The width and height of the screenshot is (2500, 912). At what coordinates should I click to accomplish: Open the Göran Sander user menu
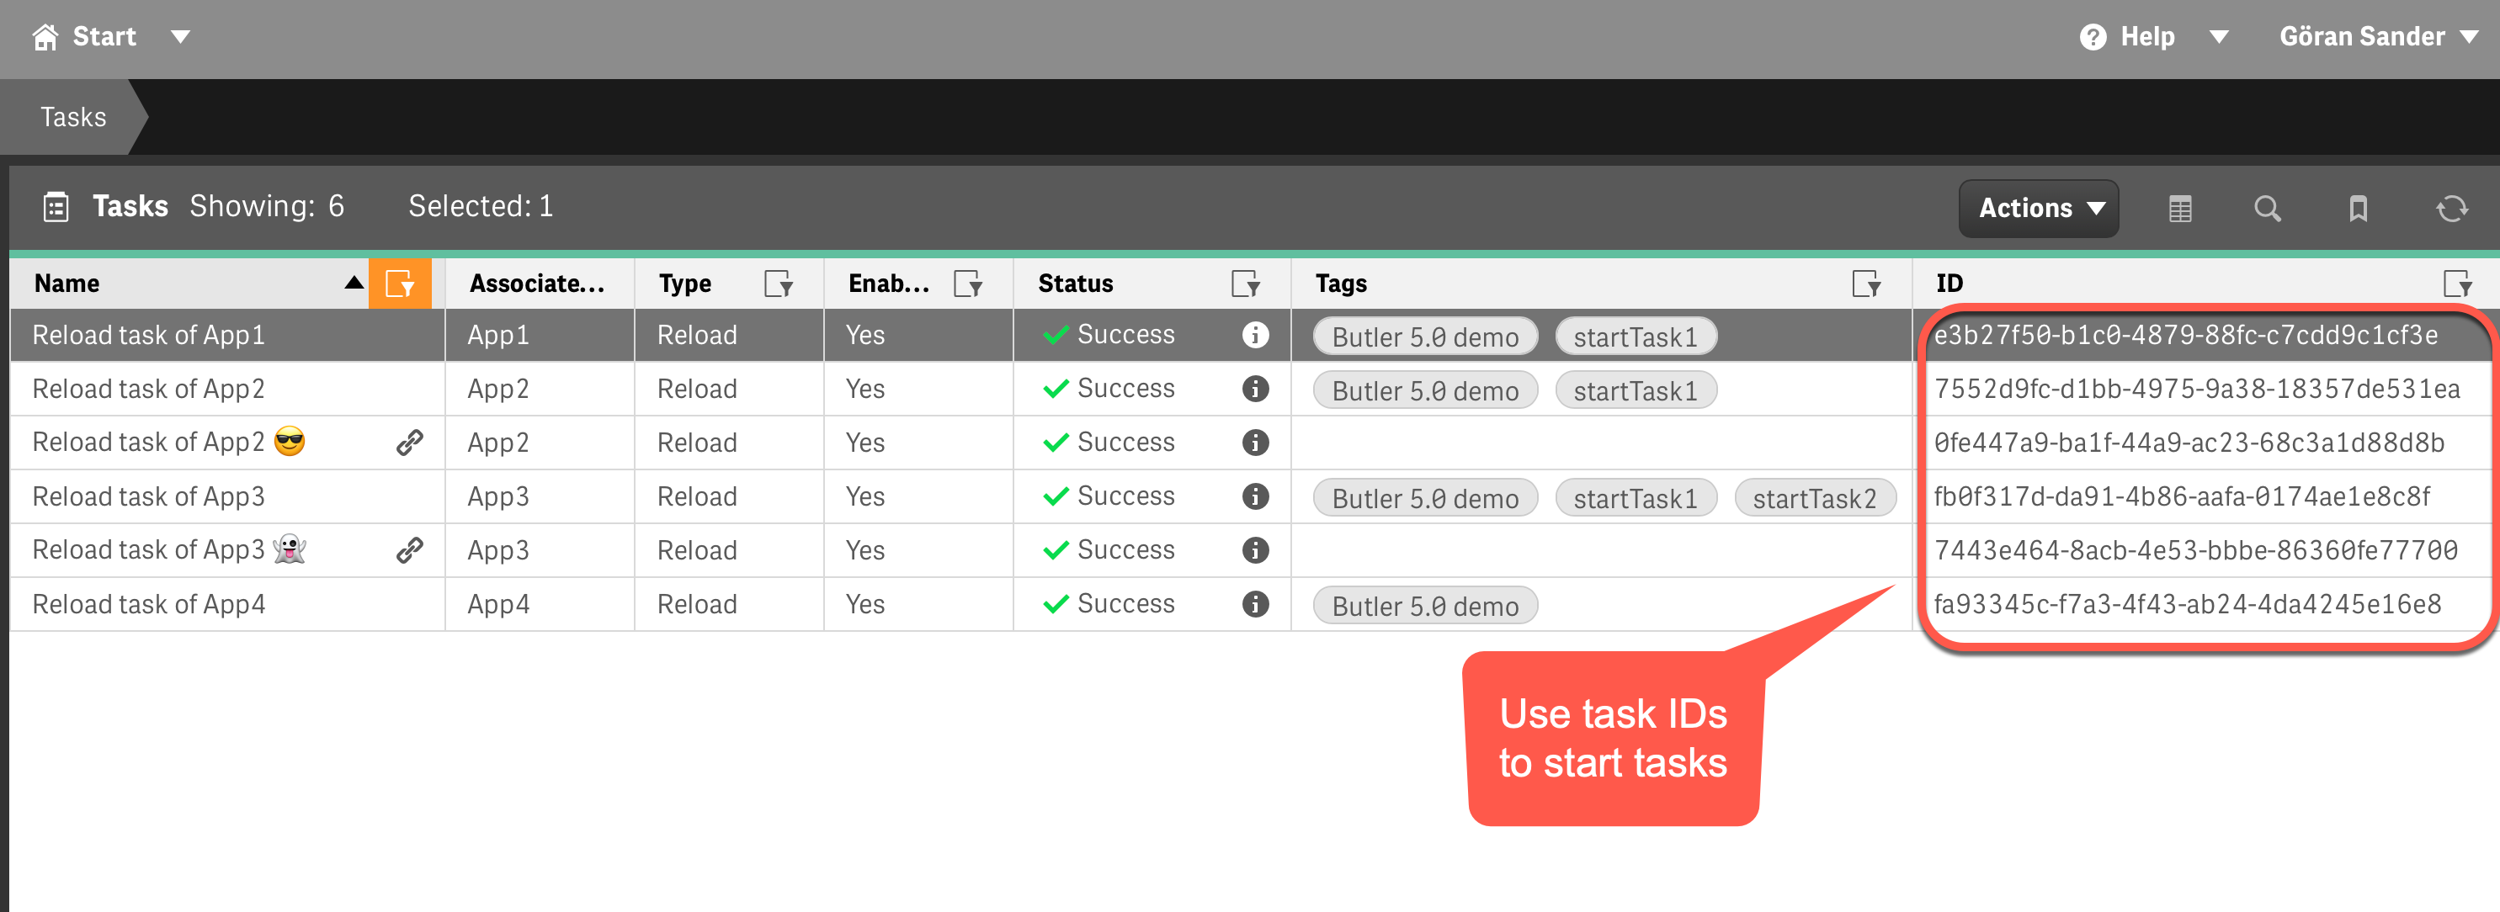point(2377,37)
